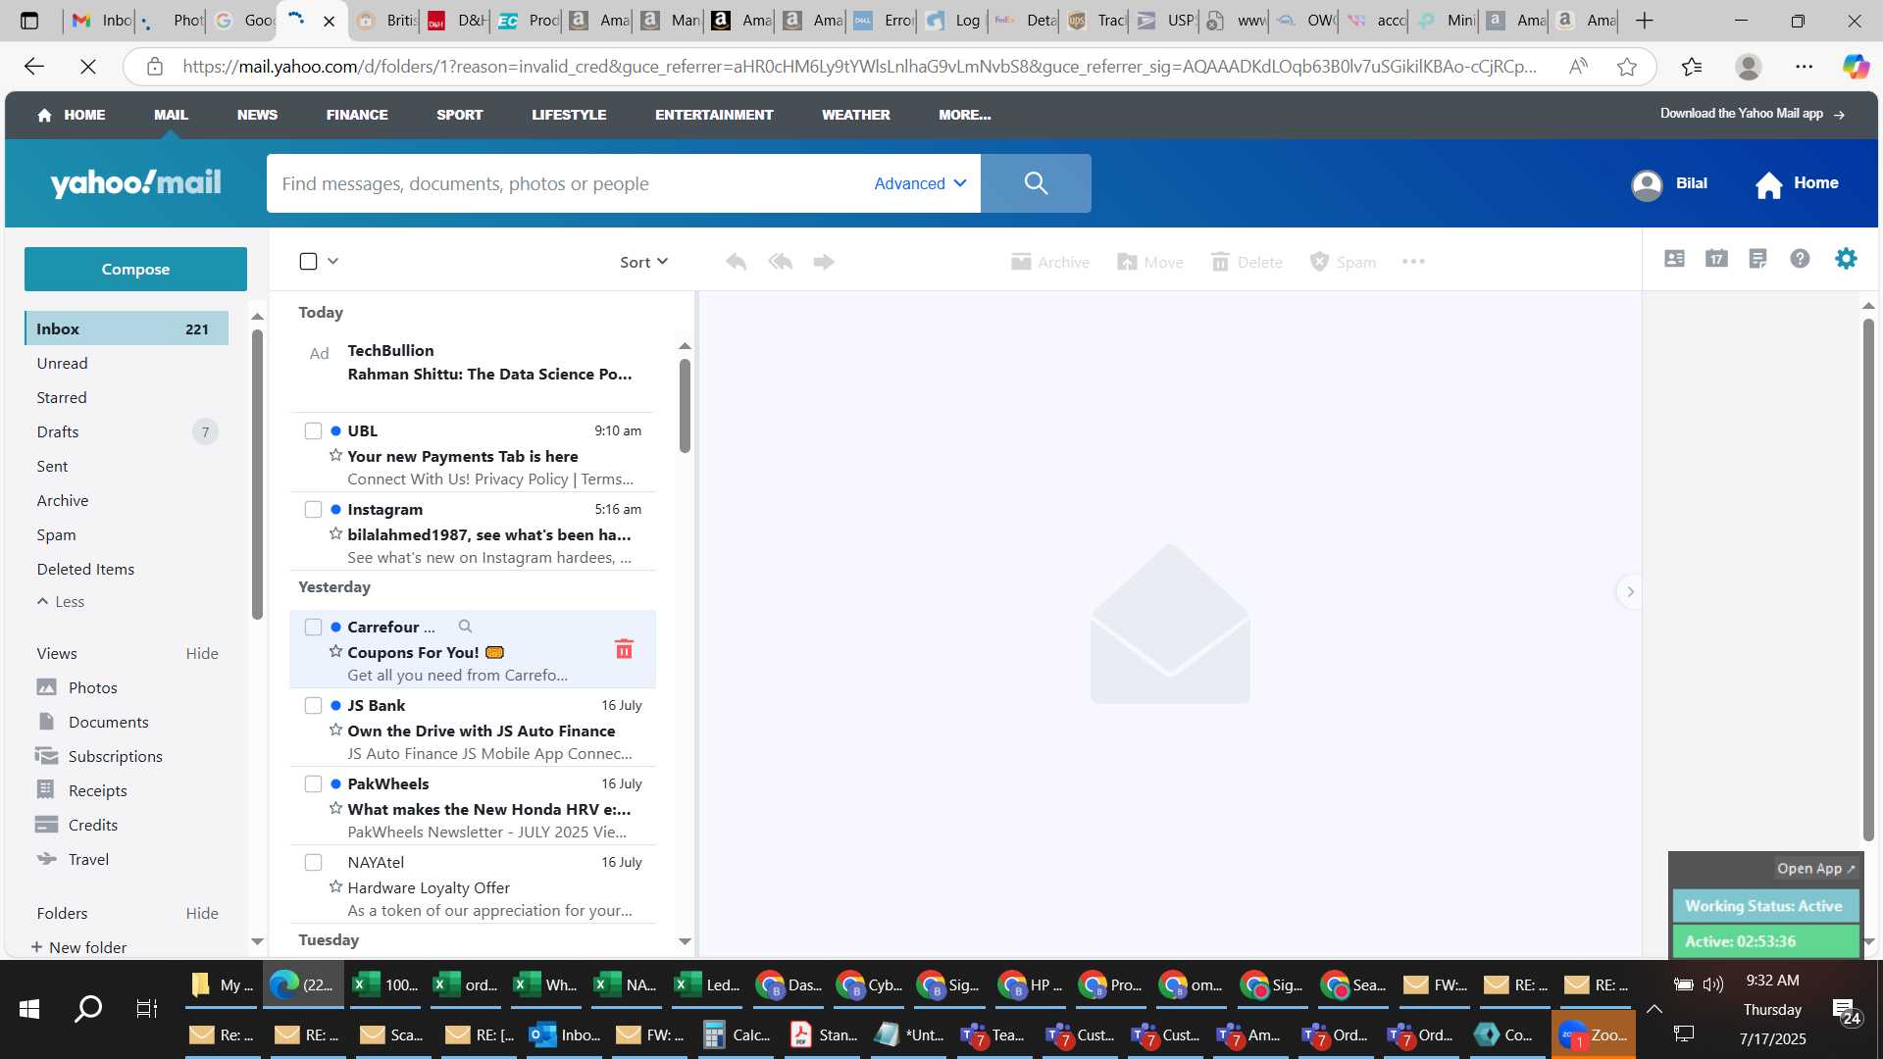This screenshot has width=1883, height=1059.
Task: Tick the NAYAtel email checkbox
Action: tap(313, 863)
